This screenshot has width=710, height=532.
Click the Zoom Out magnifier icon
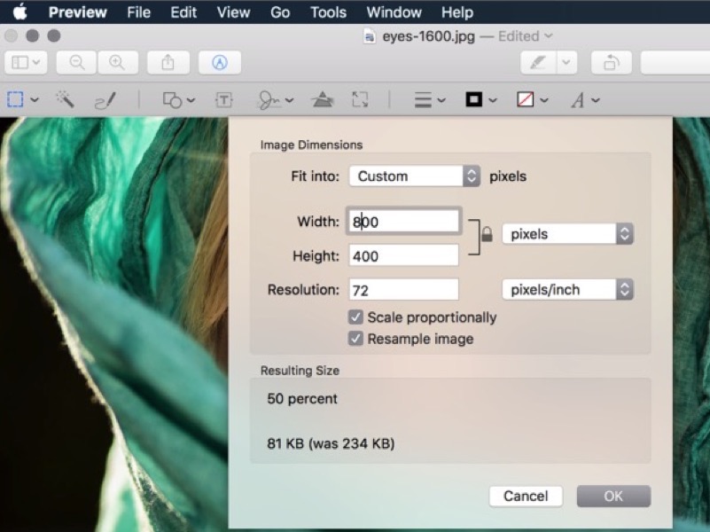pos(76,62)
